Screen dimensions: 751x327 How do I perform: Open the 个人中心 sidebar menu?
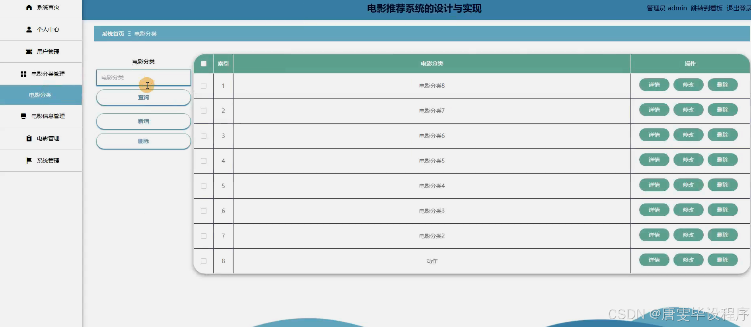click(41, 29)
